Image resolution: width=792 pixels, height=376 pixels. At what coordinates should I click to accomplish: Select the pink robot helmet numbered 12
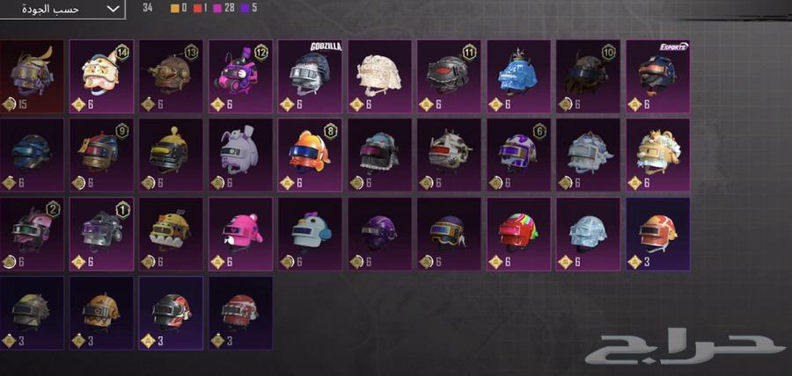tap(241, 76)
